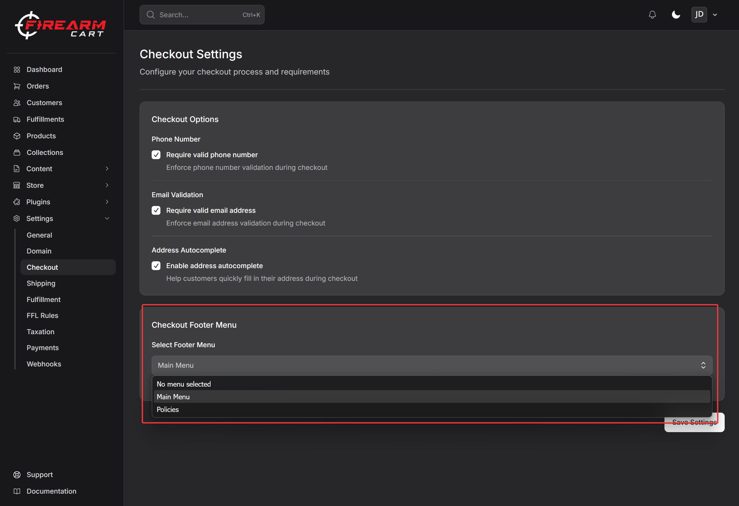The width and height of the screenshot is (739, 506).
Task: Open Fulfillment settings page
Action: (x=68, y=299)
